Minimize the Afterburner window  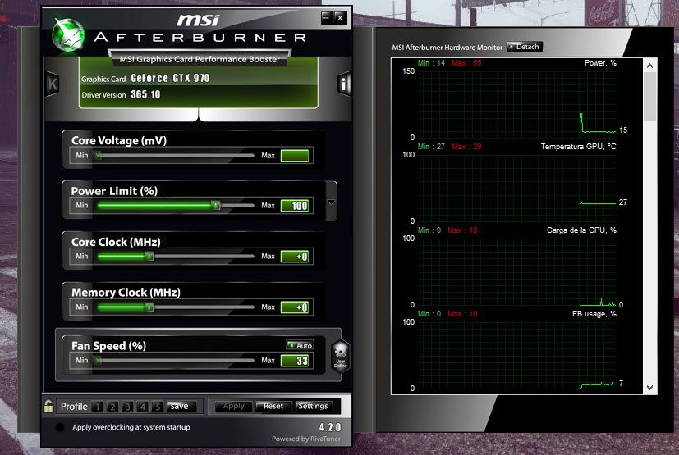327,17
